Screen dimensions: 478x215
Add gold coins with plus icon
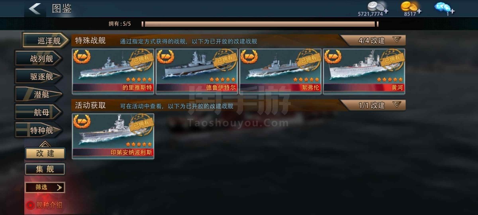[419, 12]
